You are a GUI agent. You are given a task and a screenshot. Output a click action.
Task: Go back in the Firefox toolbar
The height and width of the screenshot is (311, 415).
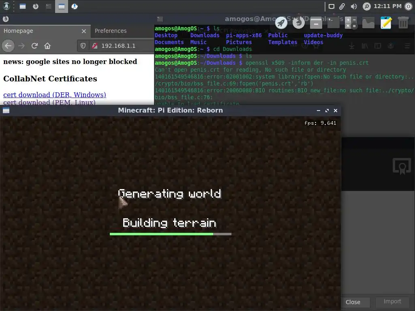coord(8,46)
